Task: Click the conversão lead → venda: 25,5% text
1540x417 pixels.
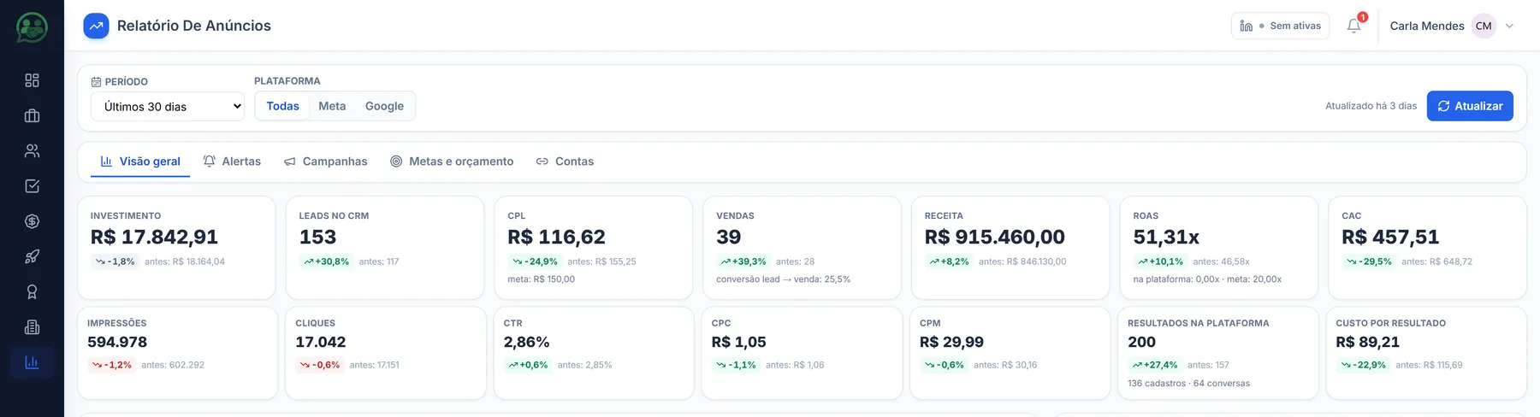Action: click(x=783, y=279)
